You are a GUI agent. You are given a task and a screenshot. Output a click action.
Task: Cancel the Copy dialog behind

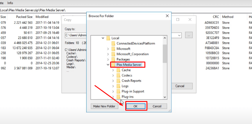pos(180,86)
